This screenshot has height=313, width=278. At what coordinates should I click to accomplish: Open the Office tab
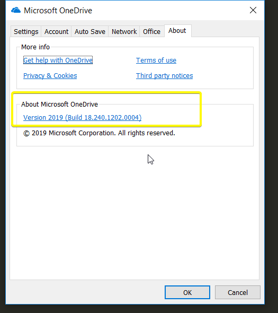tap(151, 31)
